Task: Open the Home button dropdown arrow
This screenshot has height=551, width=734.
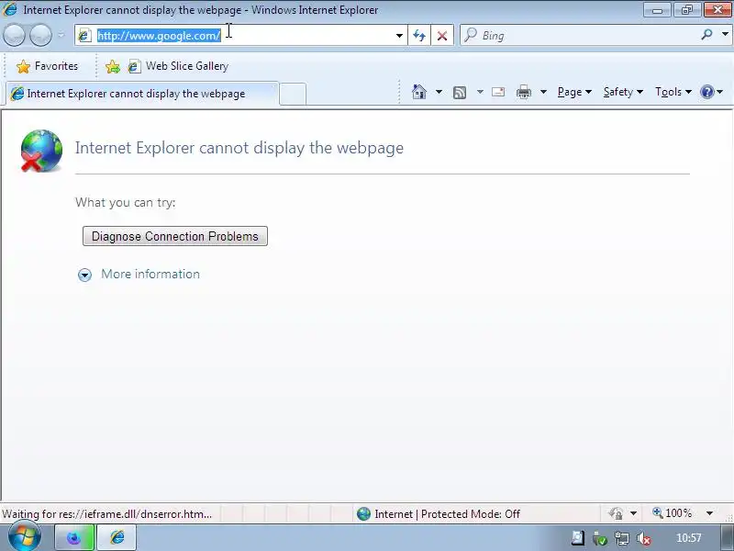Action: pos(439,92)
